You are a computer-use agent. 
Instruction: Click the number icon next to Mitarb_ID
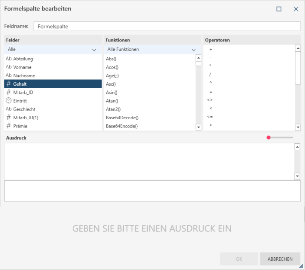click(9, 92)
